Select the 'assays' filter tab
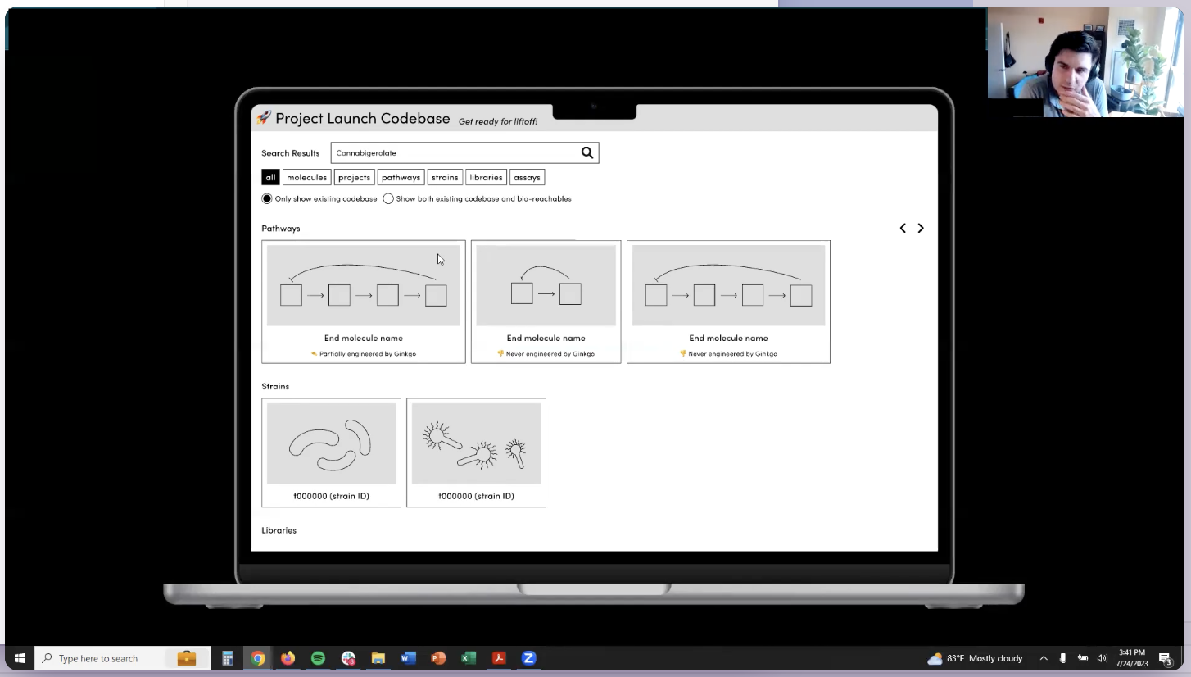The height and width of the screenshot is (677, 1191). 527,177
